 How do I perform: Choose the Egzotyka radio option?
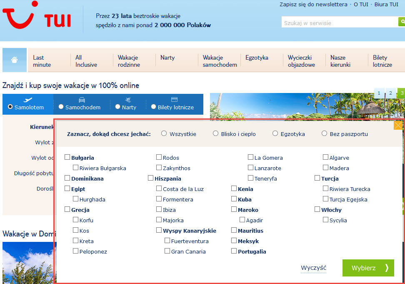pos(275,133)
